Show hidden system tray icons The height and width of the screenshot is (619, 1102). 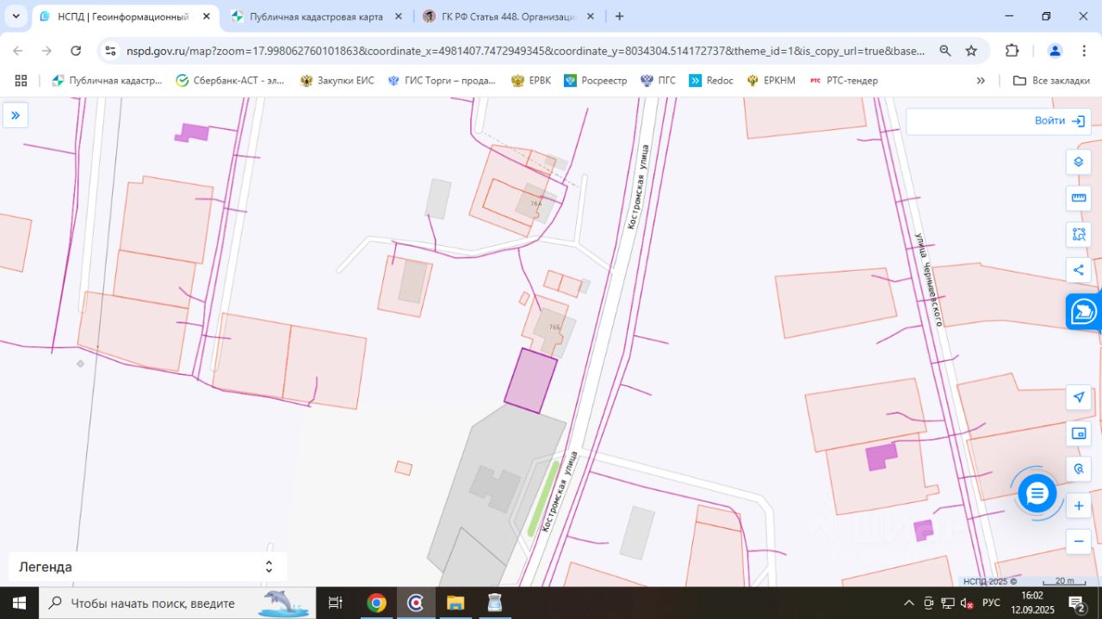click(908, 603)
